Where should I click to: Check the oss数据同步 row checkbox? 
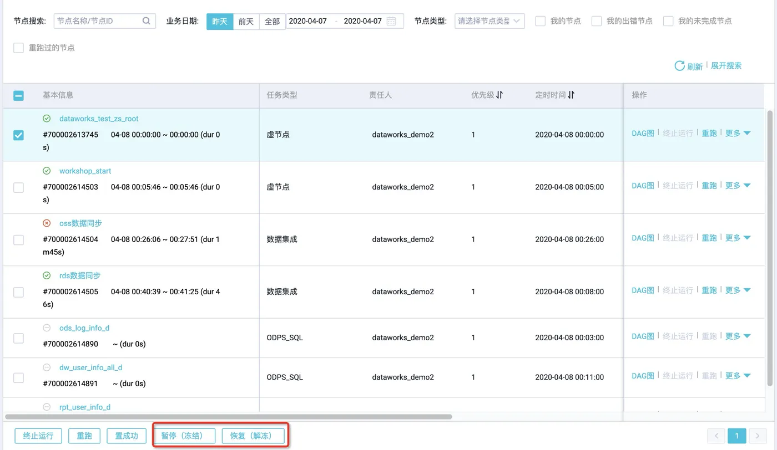coord(18,239)
